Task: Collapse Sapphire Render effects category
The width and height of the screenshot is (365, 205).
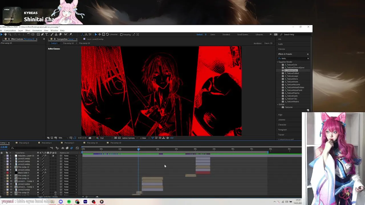Action: pyautogui.click(x=278, y=62)
